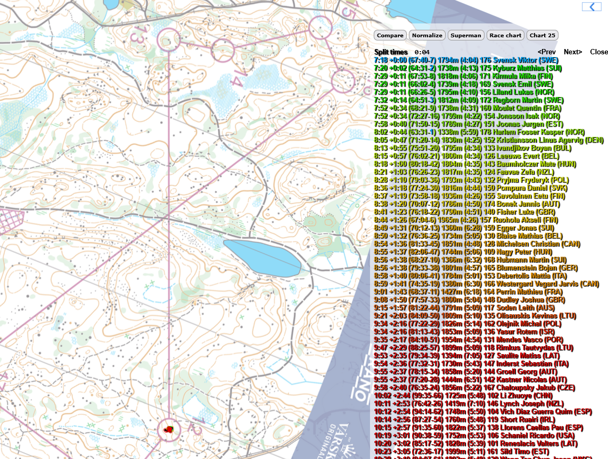Select runner 176 Svensk Viktor (SWE)
This screenshot has width=608, height=459.
(466, 60)
